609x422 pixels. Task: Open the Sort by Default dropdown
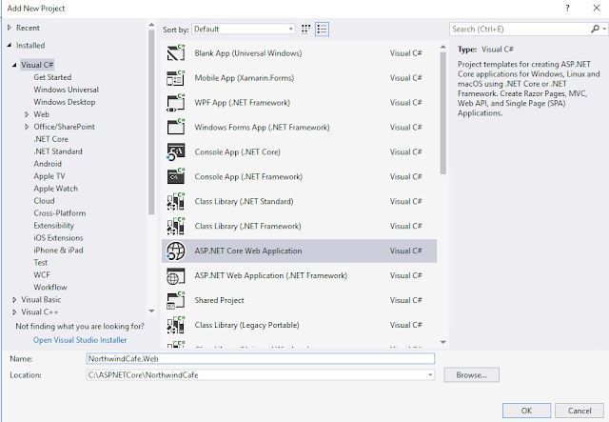pyautogui.click(x=244, y=30)
